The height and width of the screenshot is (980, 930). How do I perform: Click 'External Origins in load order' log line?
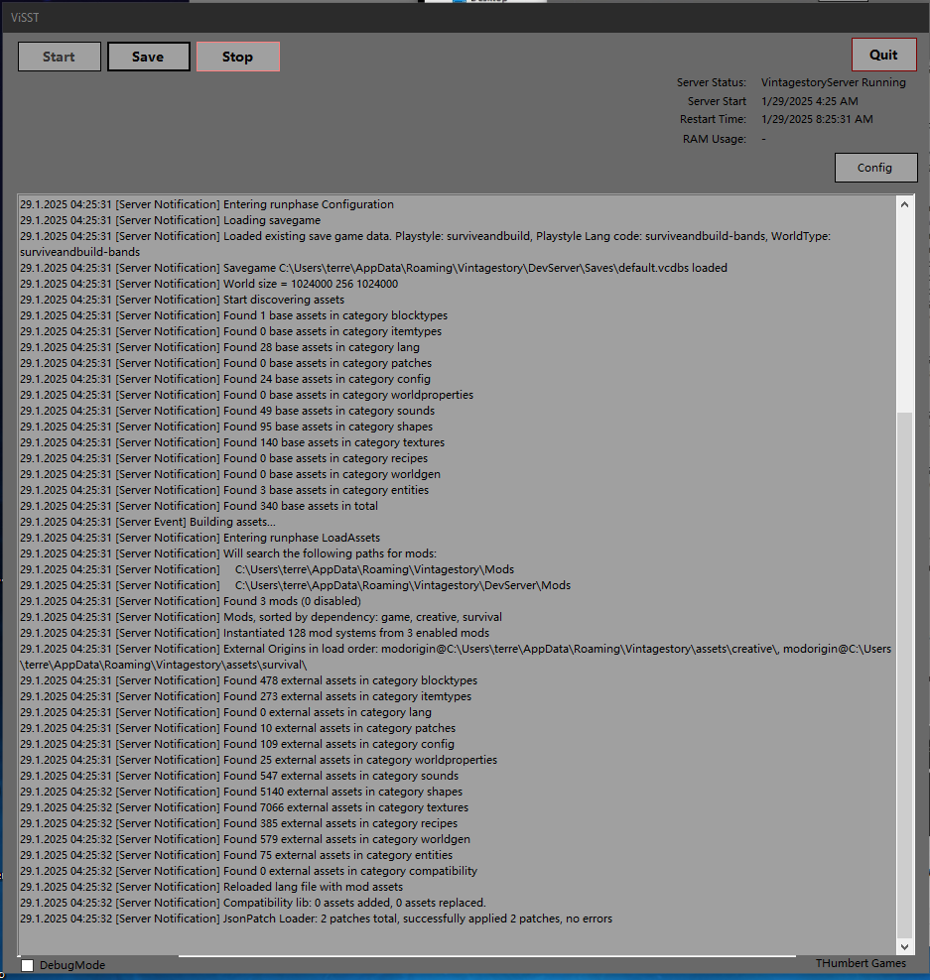click(x=456, y=657)
